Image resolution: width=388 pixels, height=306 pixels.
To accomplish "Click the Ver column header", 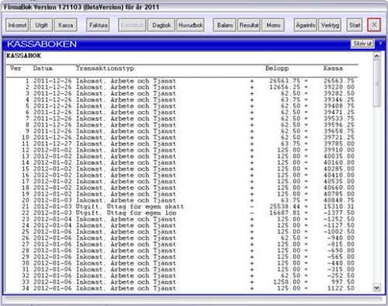I will [x=16, y=68].
